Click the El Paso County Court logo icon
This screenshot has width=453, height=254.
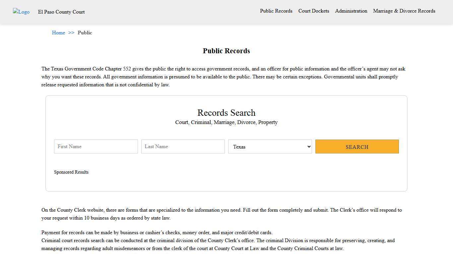[21, 12]
